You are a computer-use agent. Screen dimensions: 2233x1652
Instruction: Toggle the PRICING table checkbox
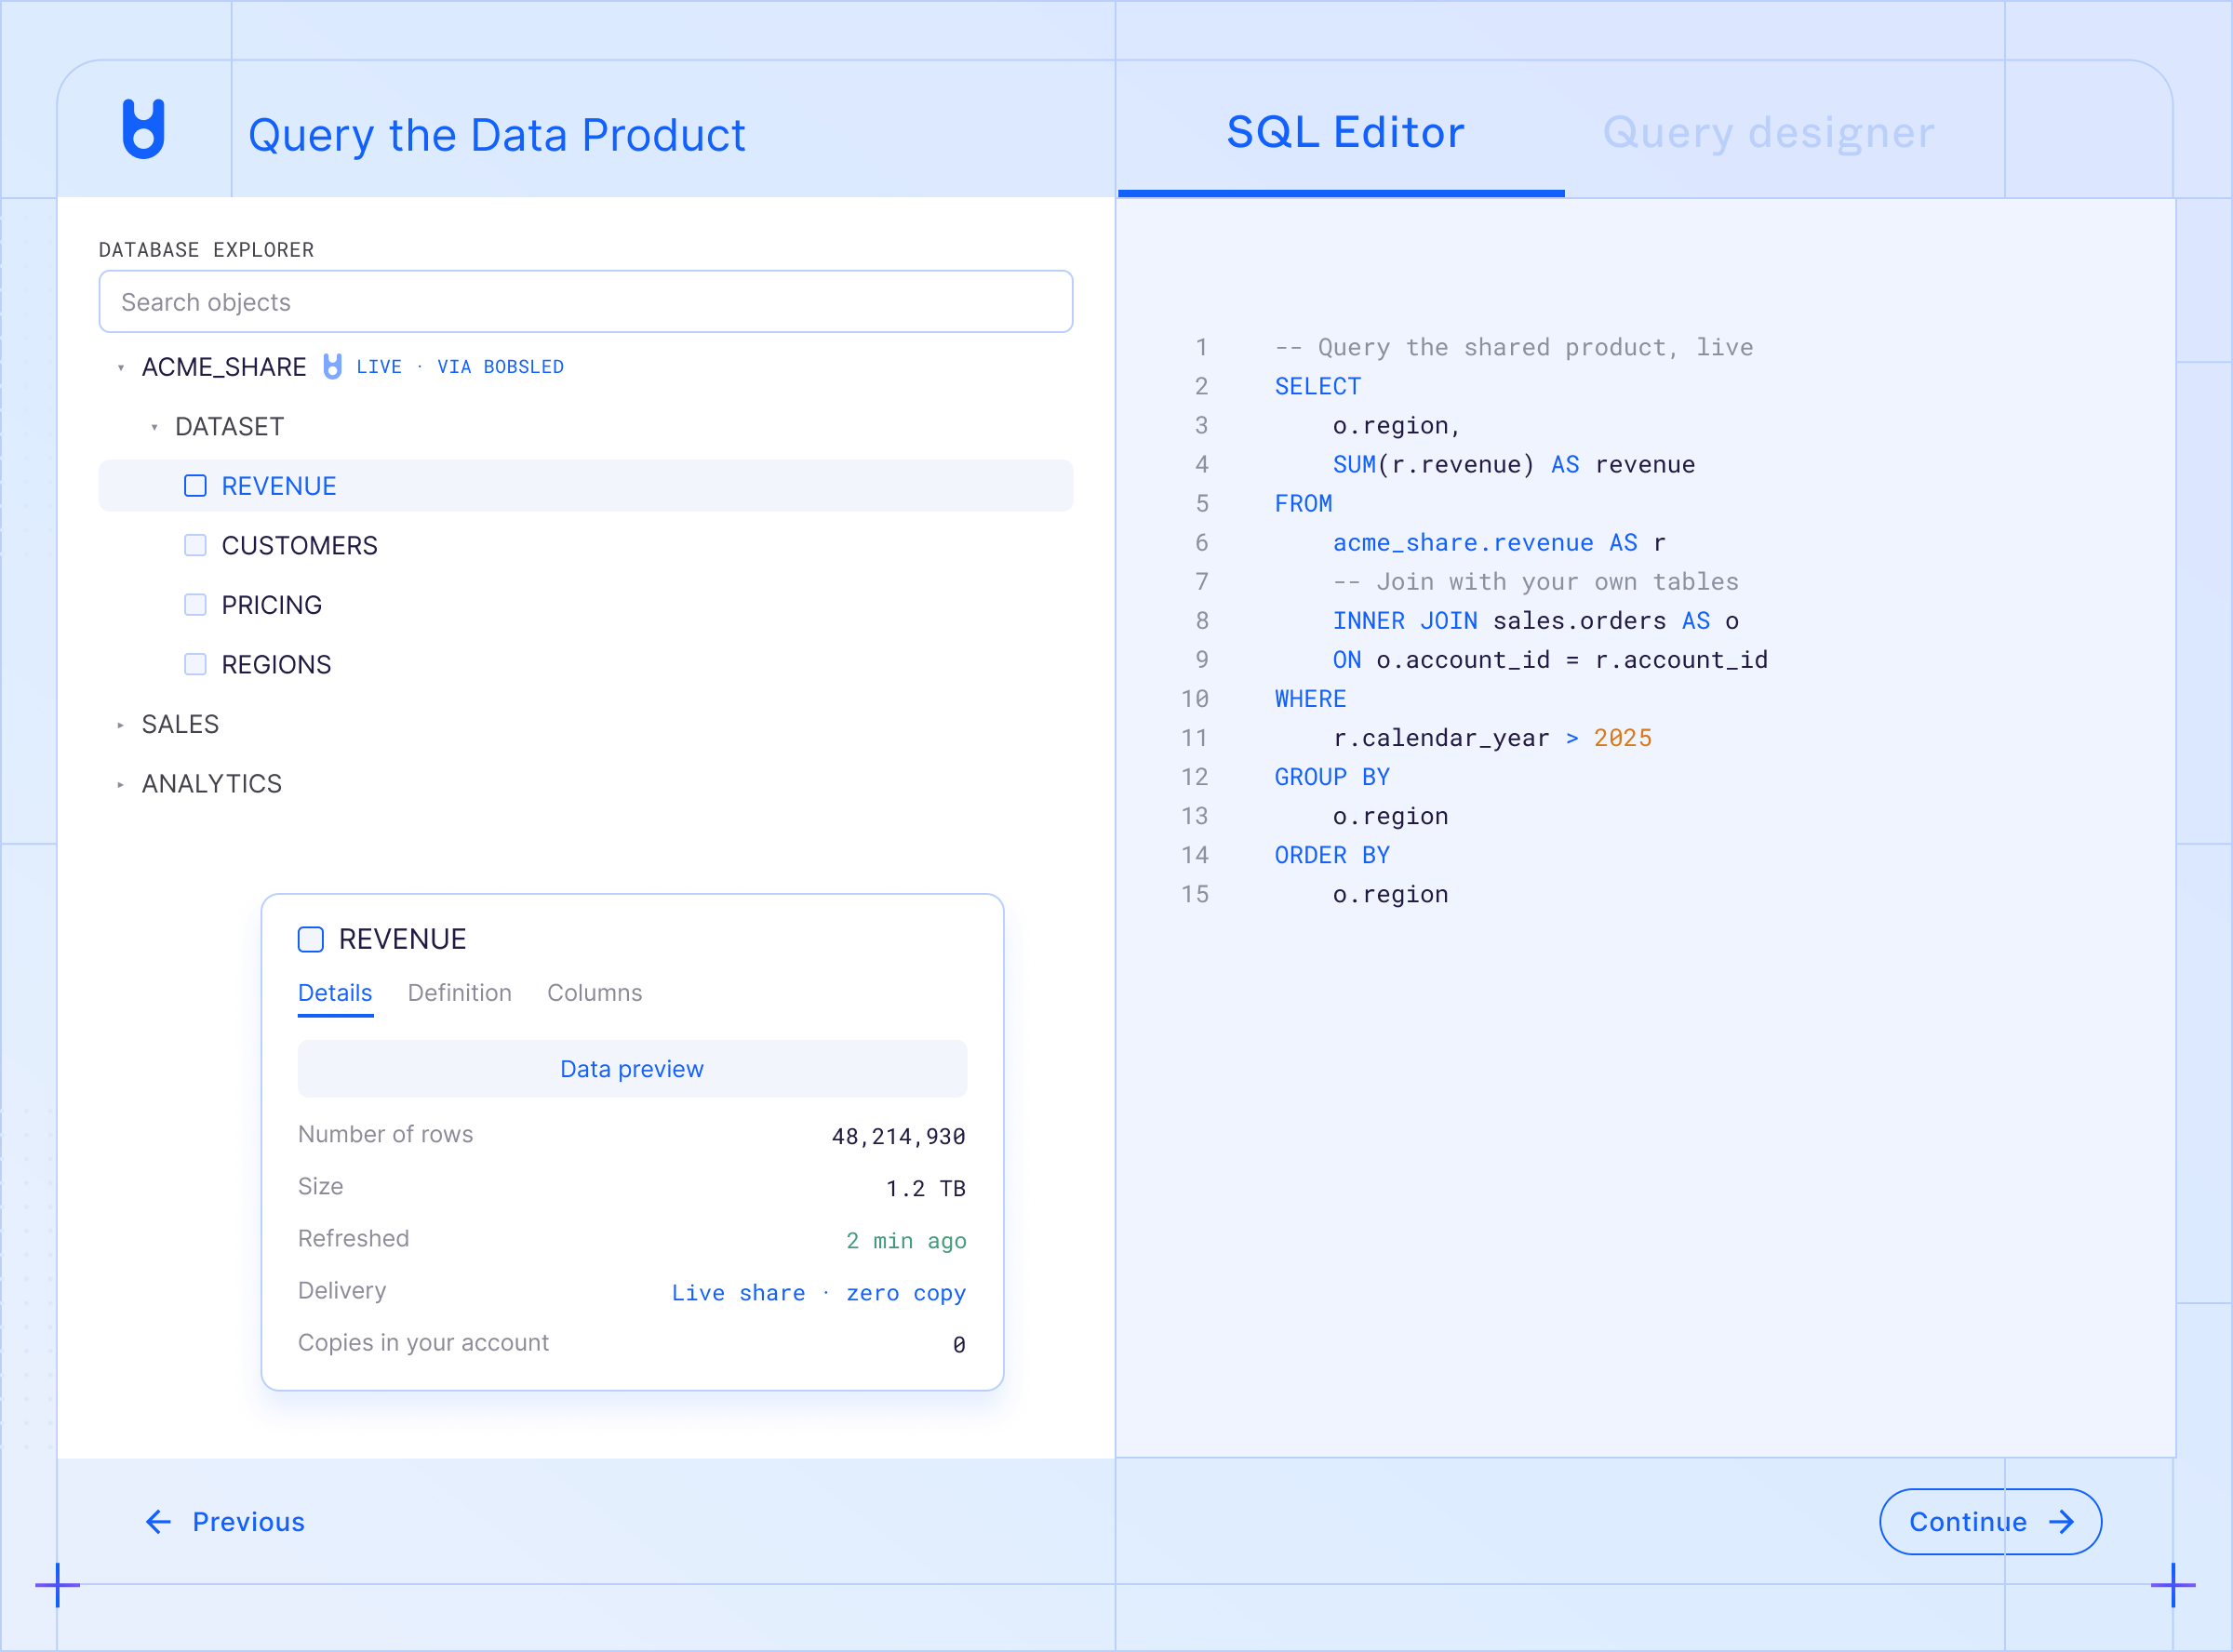point(195,605)
